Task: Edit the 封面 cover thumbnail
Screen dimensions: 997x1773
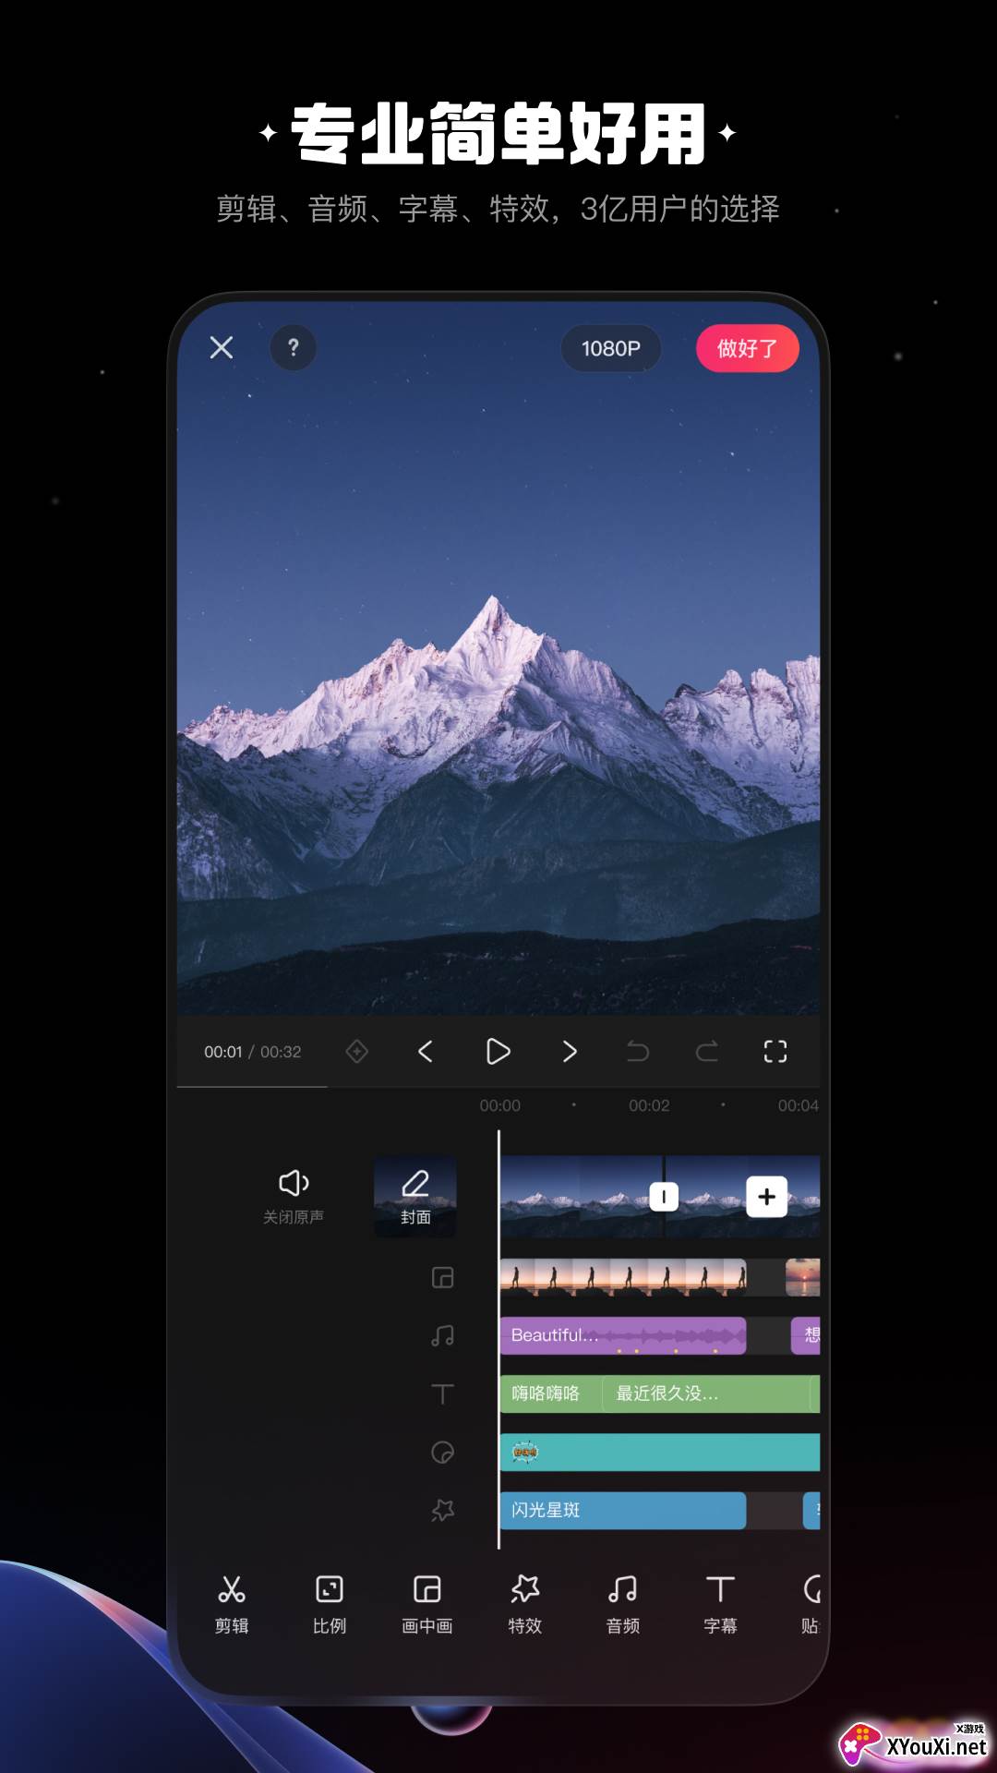Action: coord(415,1196)
